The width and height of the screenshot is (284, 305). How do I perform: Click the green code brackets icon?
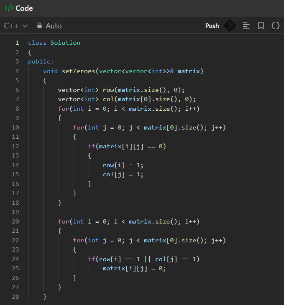[9, 8]
